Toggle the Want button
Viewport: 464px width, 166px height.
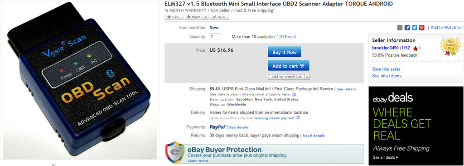tap(197, 17)
